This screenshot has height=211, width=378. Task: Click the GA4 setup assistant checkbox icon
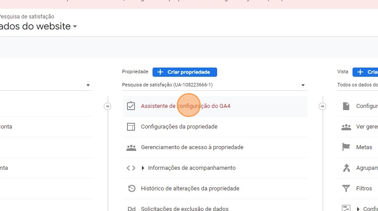pos(131,106)
